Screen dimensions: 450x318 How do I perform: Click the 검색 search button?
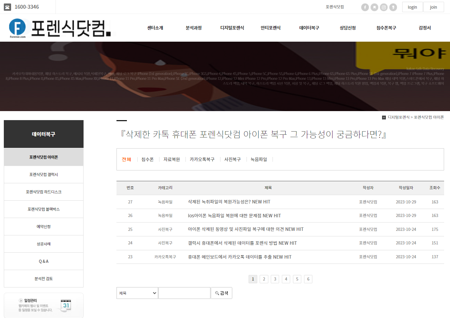coord(222,293)
